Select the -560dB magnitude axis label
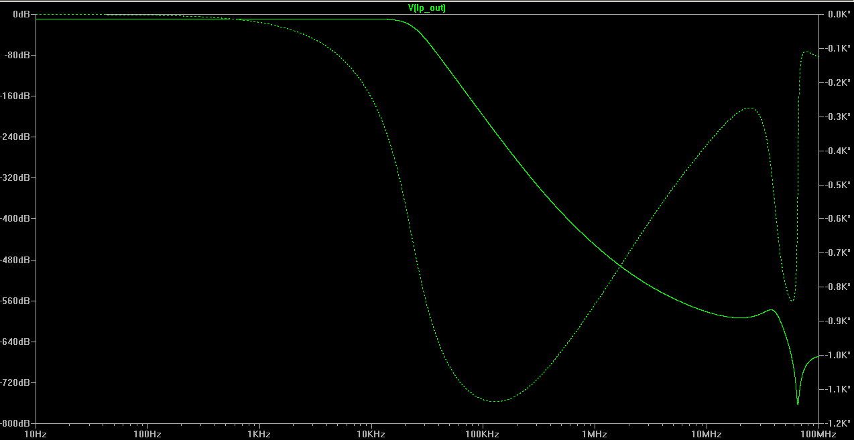The height and width of the screenshot is (440, 854). 15,301
